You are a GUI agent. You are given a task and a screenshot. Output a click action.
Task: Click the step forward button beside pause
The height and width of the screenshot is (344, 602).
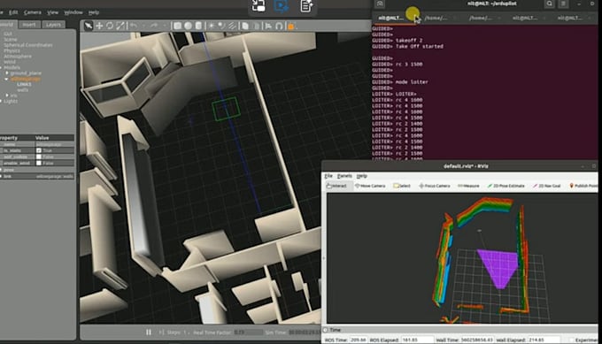[x=161, y=333]
